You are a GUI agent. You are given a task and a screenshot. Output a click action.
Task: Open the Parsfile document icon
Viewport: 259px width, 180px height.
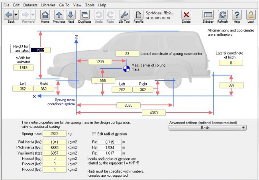coord(138,15)
